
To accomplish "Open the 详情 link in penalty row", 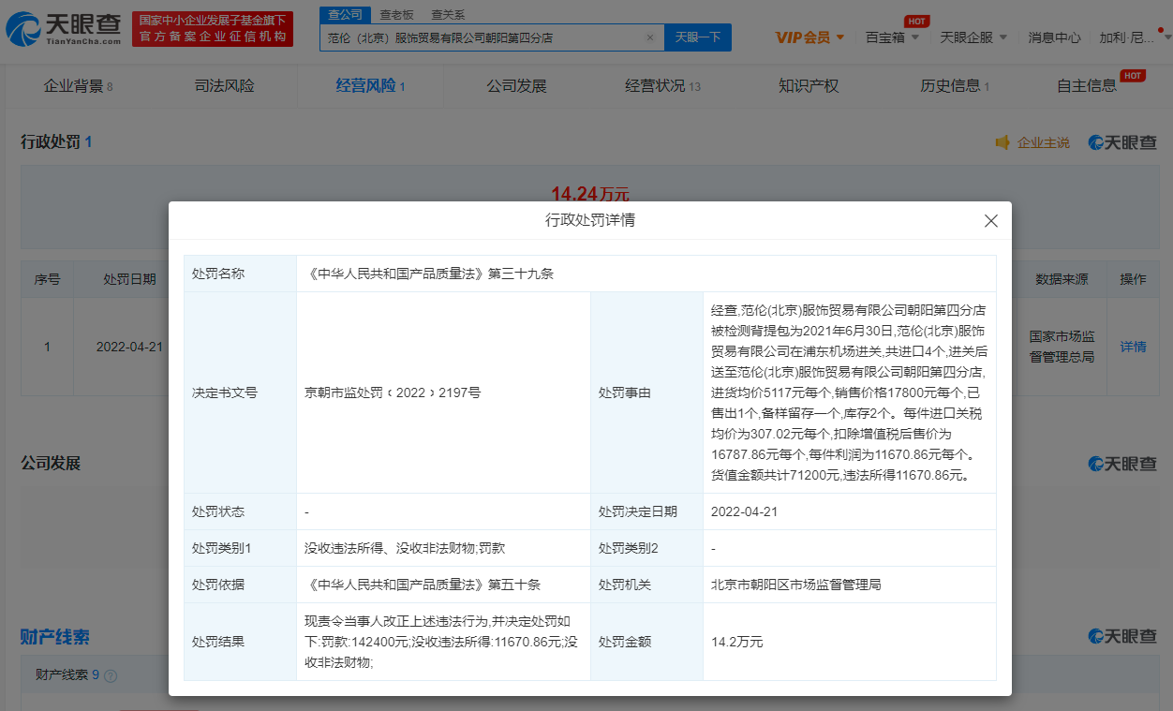I will pyautogui.click(x=1133, y=347).
